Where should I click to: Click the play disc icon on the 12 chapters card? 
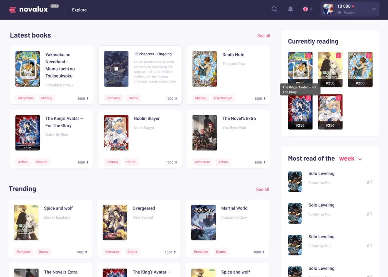[x=116, y=69]
